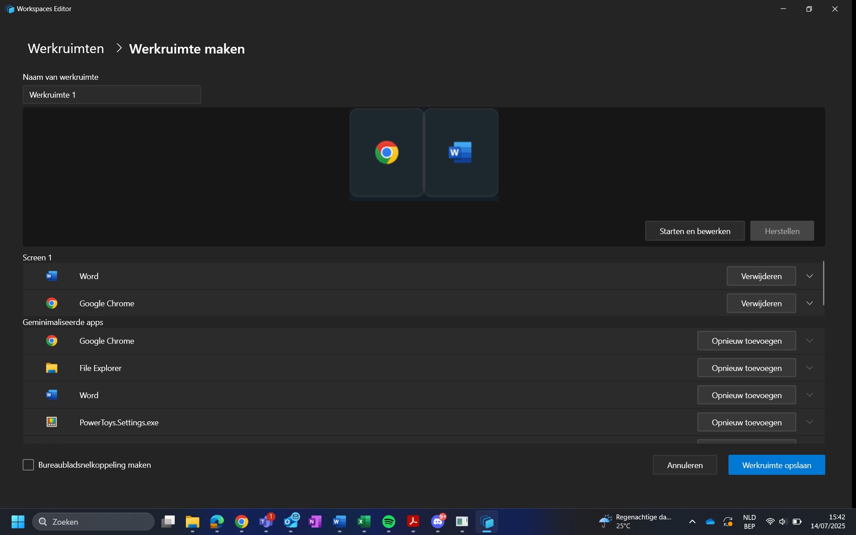Save with Werkruimte opslaan button
Image resolution: width=856 pixels, height=535 pixels.
[x=777, y=465]
